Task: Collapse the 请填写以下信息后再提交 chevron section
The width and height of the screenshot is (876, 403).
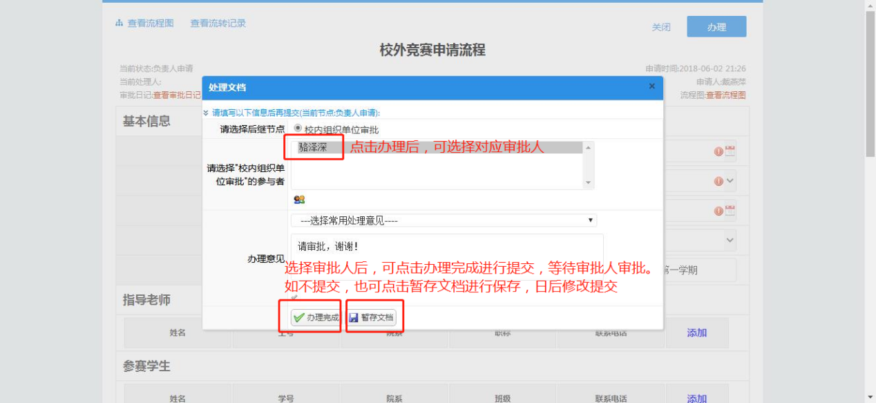Action: point(206,113)
